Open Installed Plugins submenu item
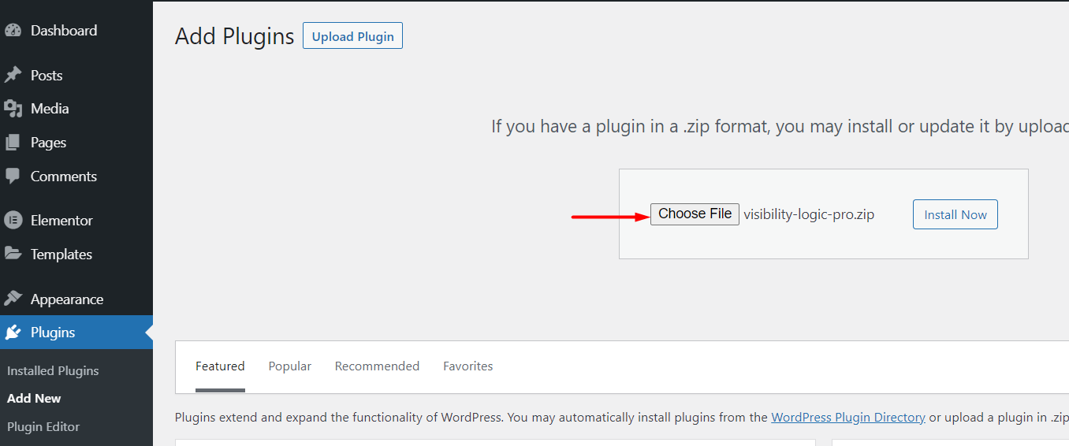This screenshot has width=1069, height=446. [53, 370]
